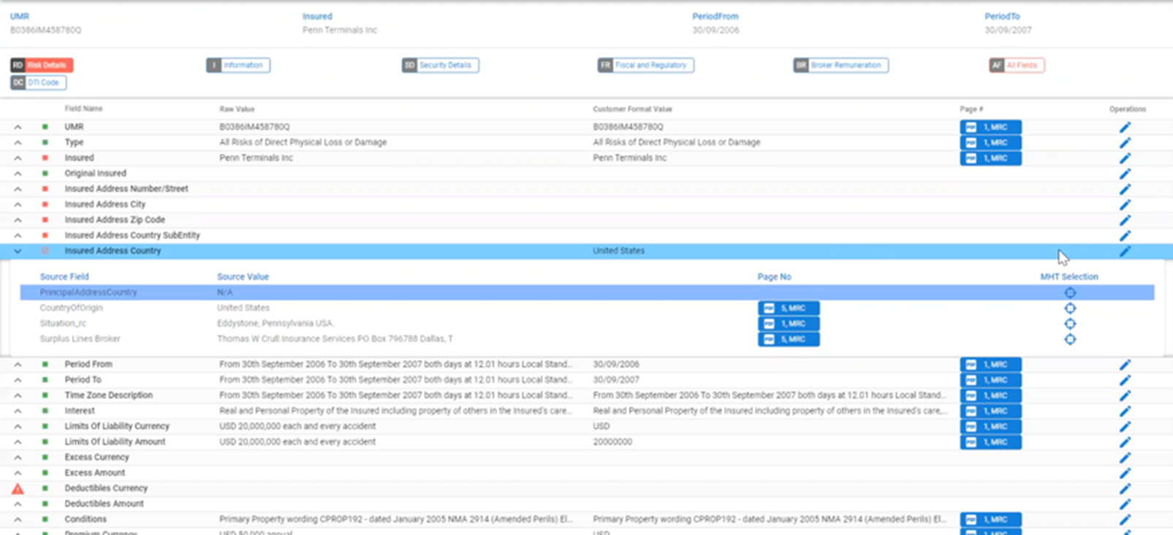Edit Deductibles Currency pencil icon
The width and height of the screenshot is (1173, 535).
tap(1125, 488)
